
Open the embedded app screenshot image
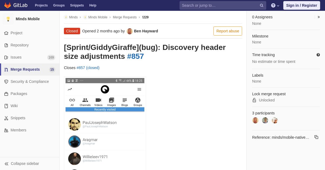pos(105,124)
